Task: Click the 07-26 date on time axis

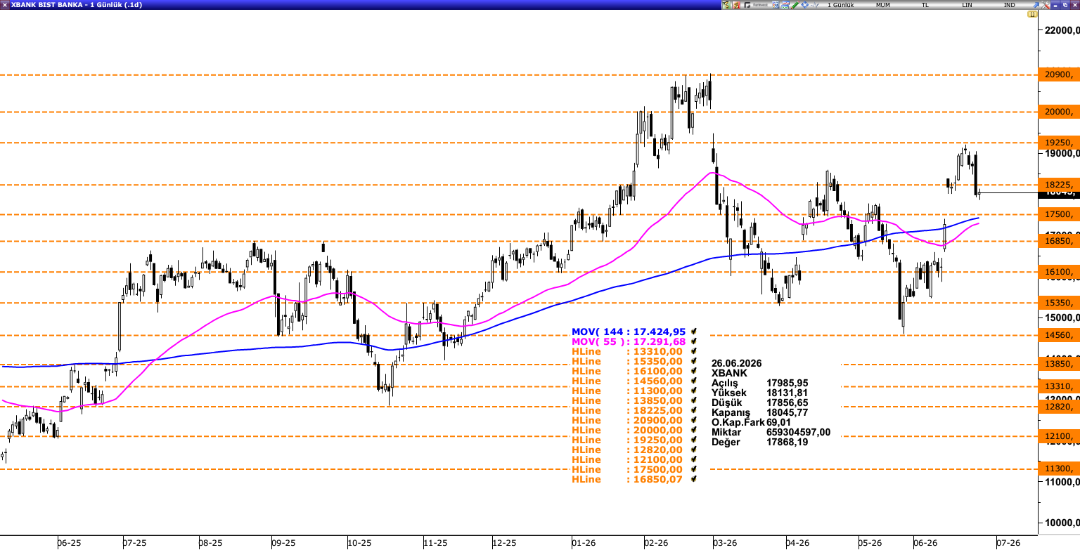Action: click(1008, 543)
